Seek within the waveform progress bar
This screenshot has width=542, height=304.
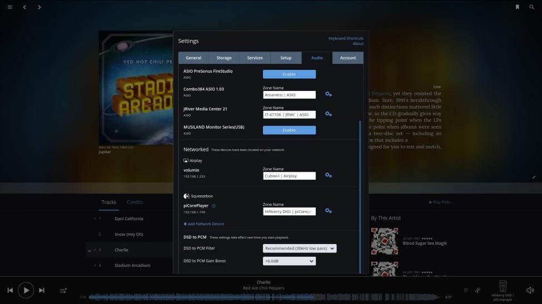pyautogui.click(x=265, y=297)
